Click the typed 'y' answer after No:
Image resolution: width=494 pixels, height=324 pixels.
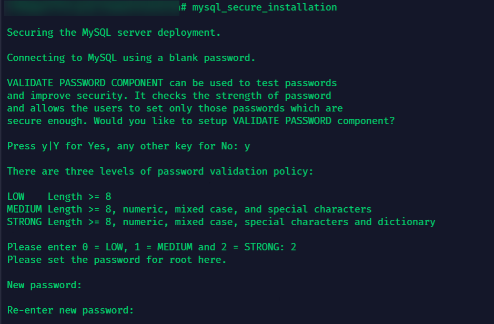point(247,147)
